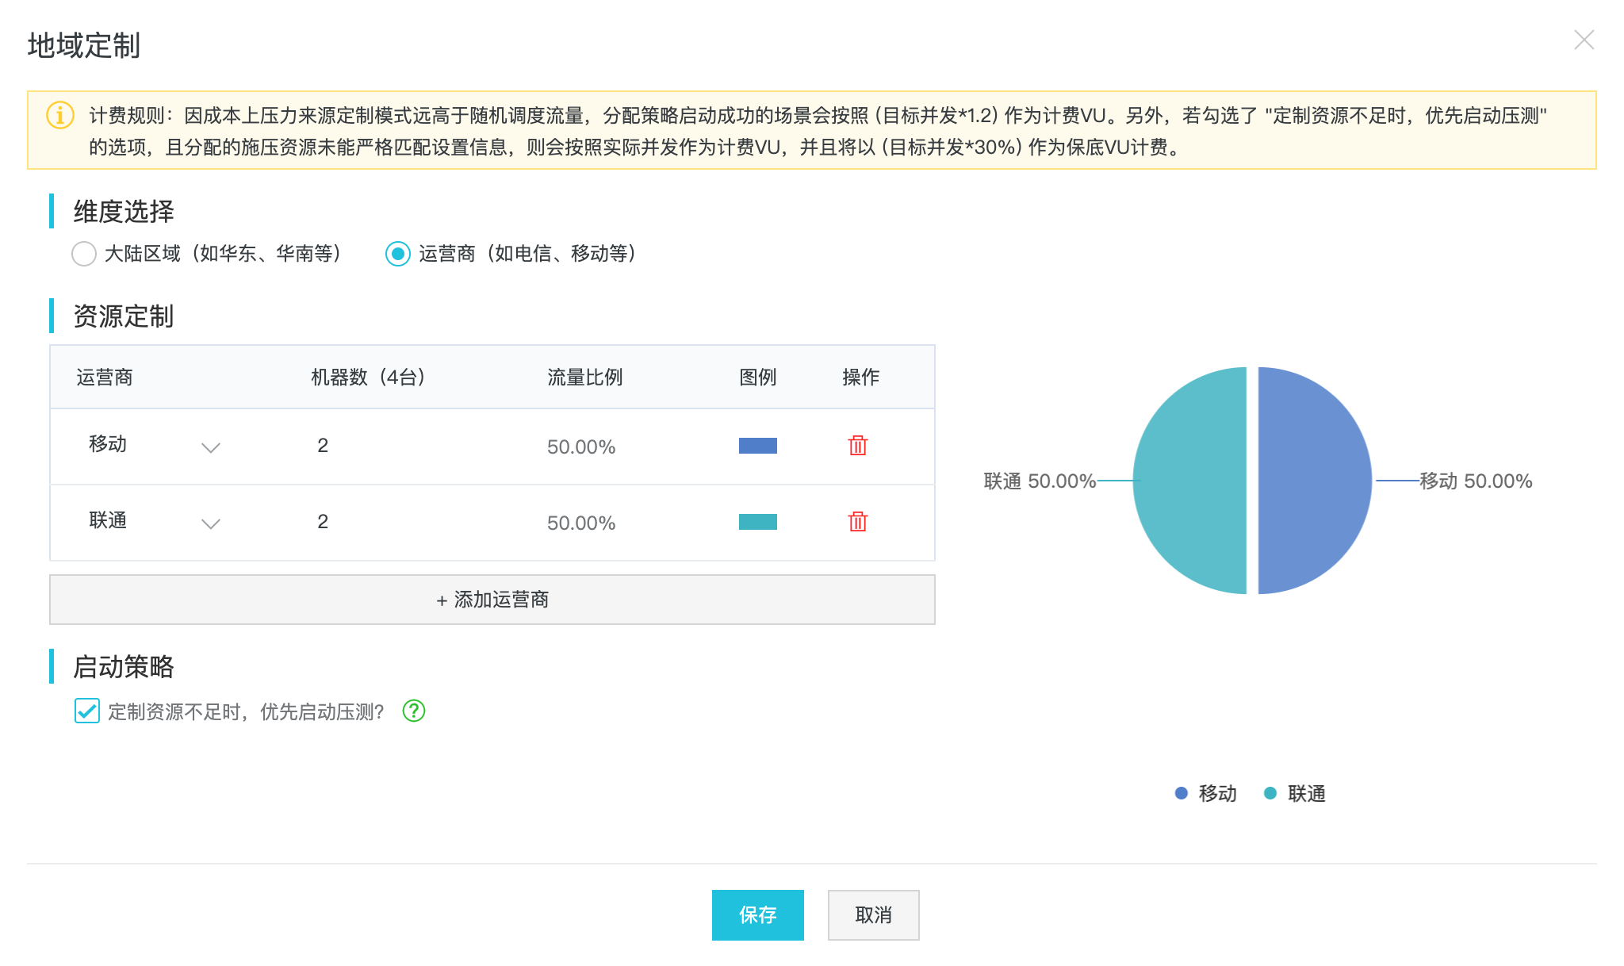Delete the 移动 carrier row

(858, 446)
